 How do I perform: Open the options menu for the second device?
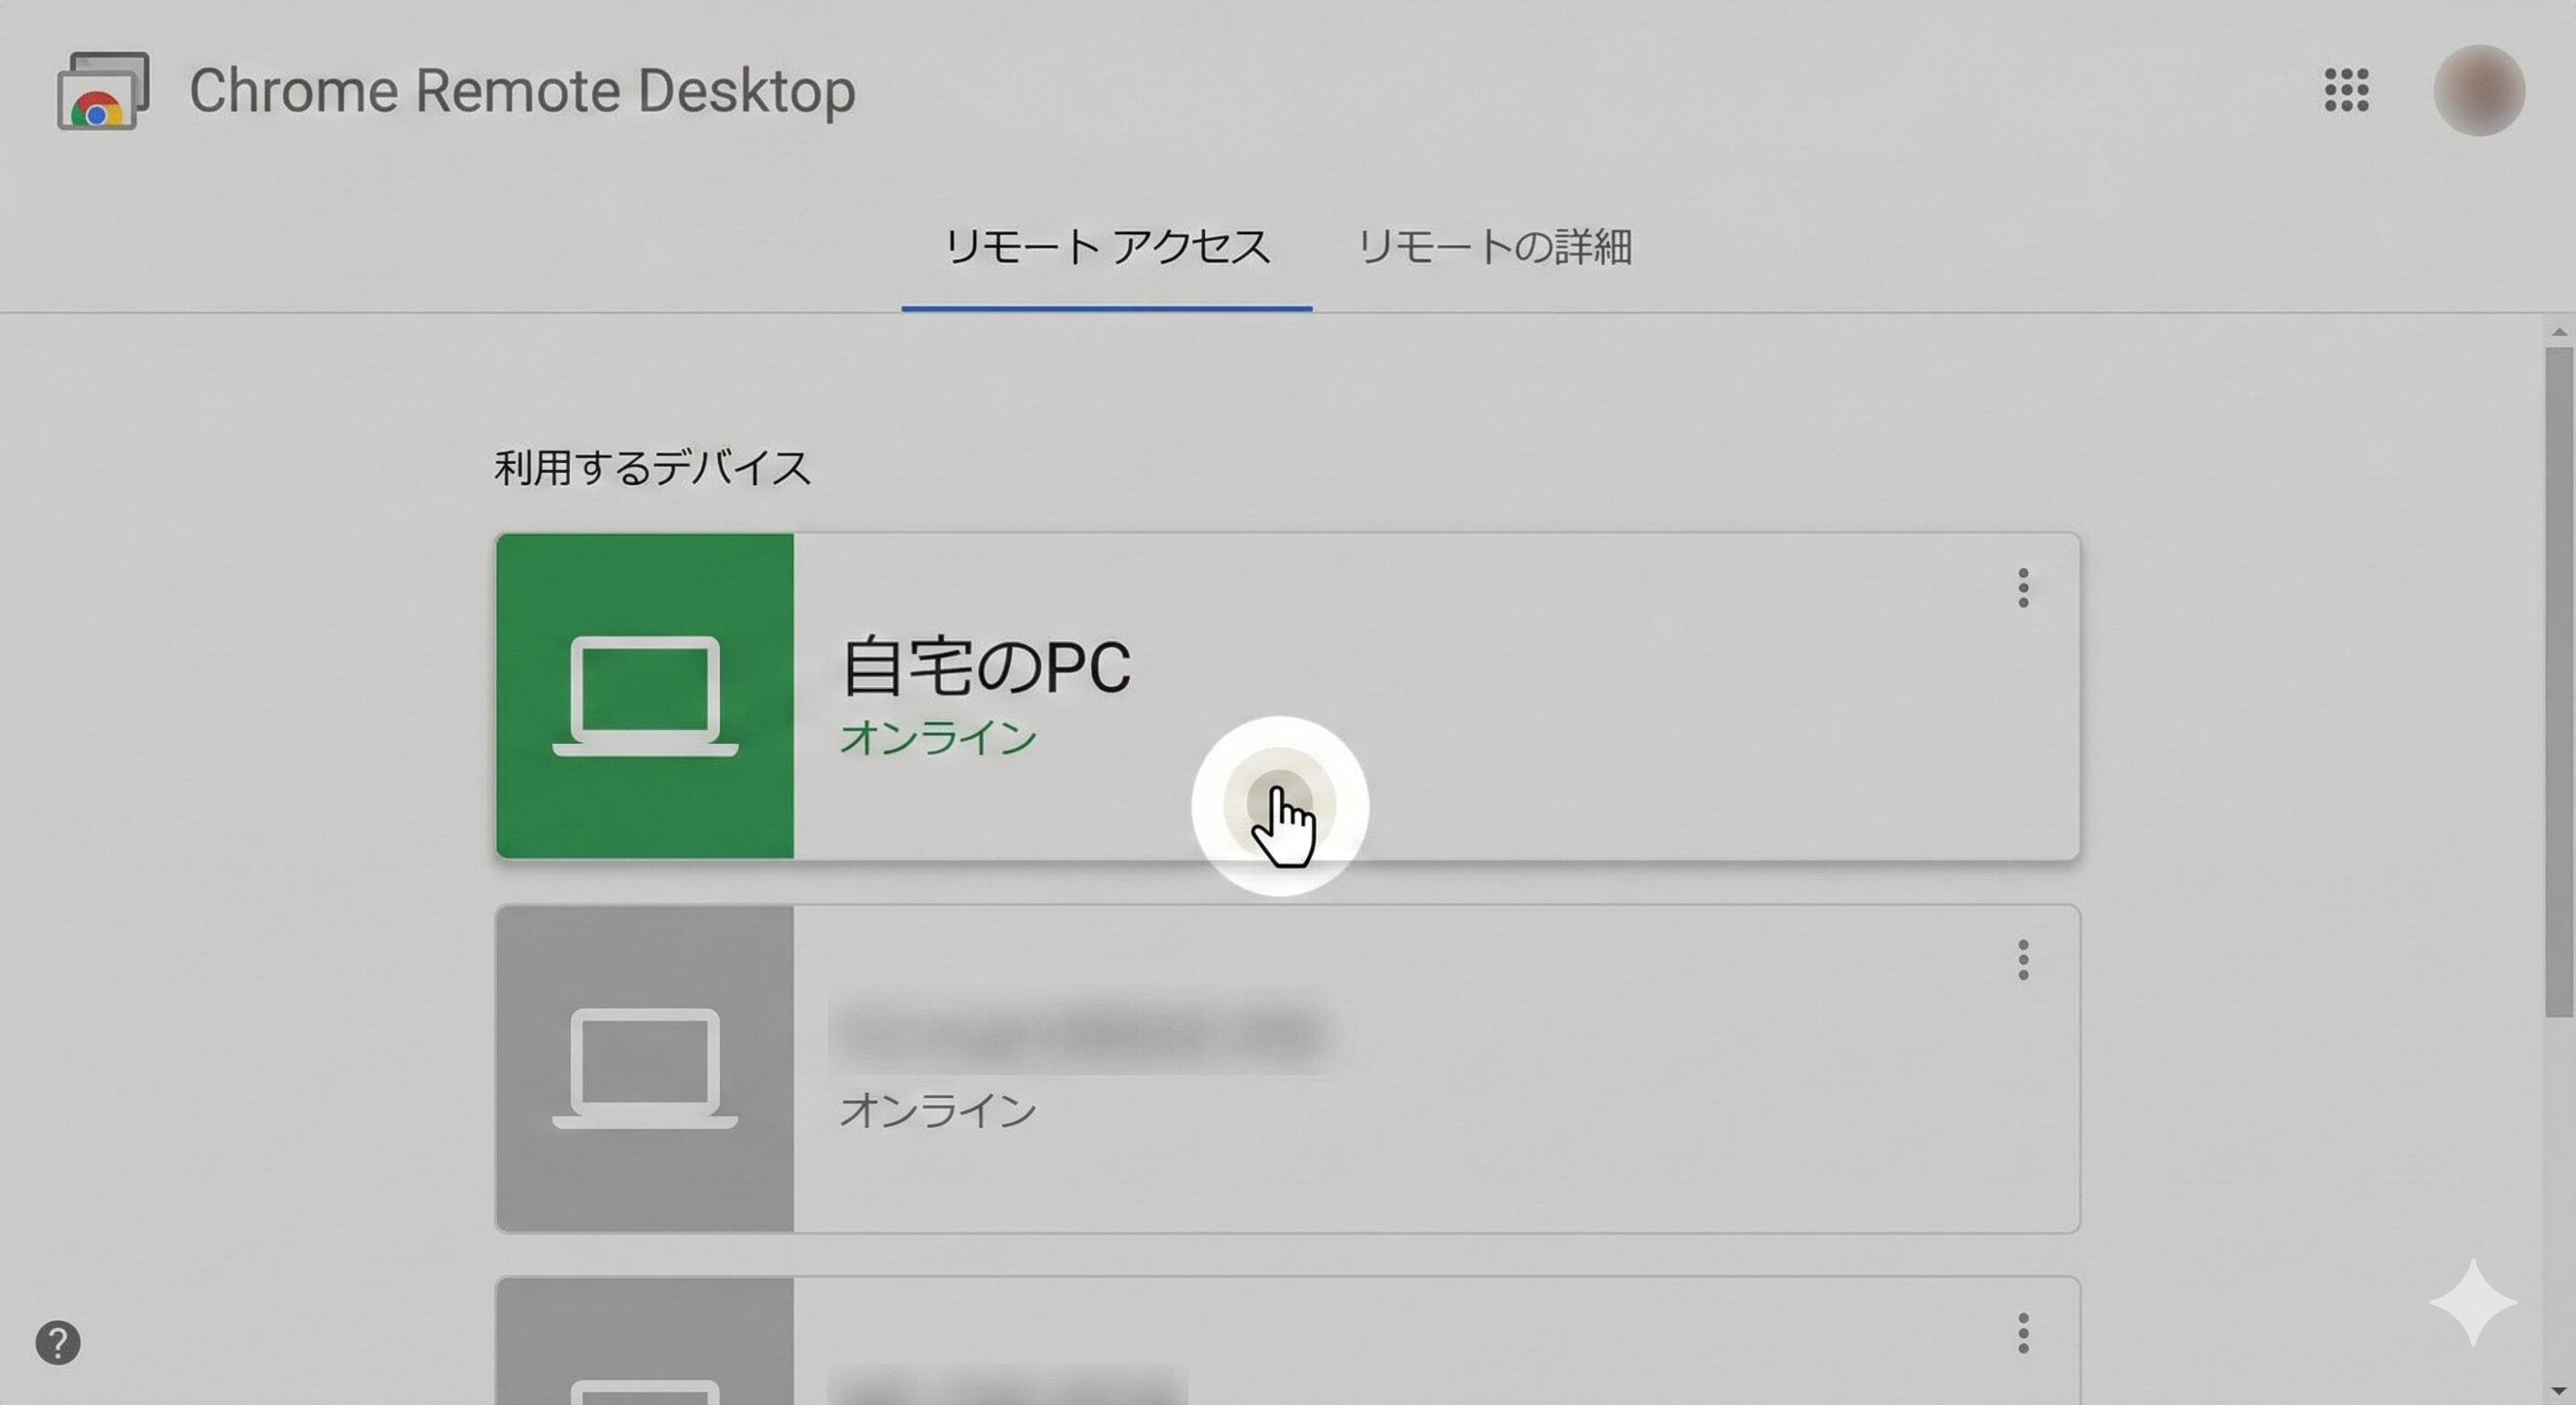pyautogui.click(x=2023, y=958)
